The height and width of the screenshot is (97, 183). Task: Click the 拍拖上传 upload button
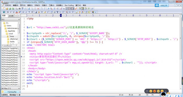click(164, 5)
